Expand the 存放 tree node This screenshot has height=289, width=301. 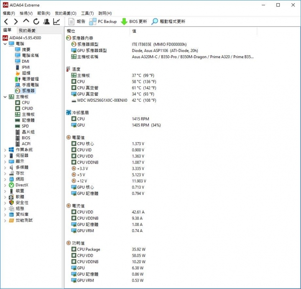[5, 174]
